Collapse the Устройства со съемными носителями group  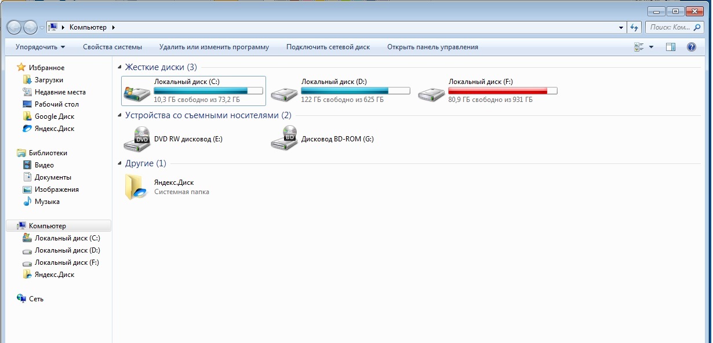[120, 116]
